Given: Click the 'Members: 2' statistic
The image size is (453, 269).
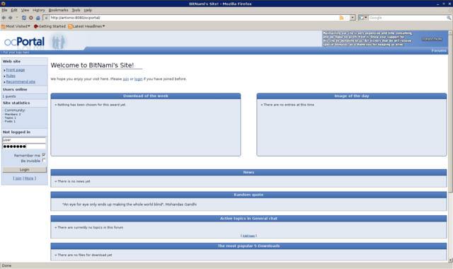Looking at the screenshot, I should click(x=13, y=115).
